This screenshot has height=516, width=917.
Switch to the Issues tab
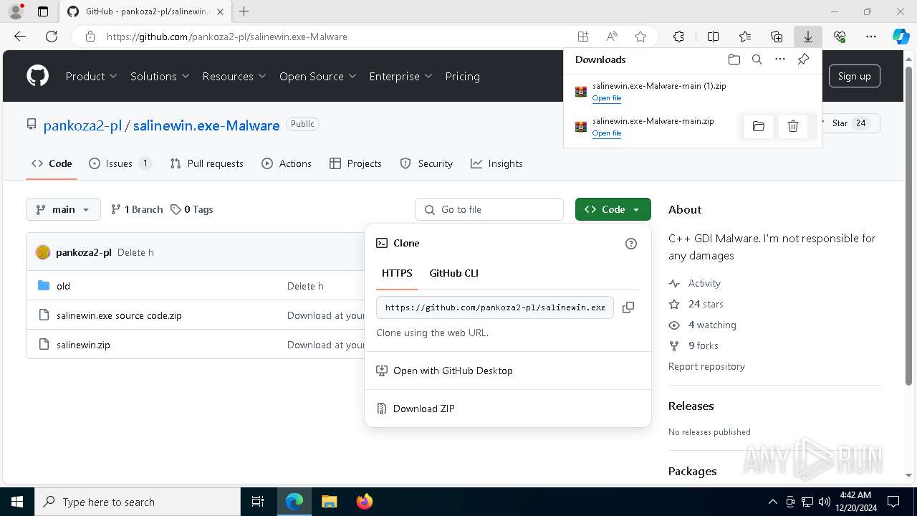120,163
